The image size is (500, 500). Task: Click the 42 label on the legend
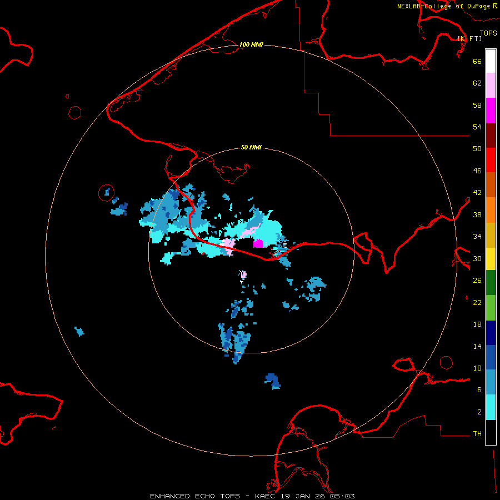click(477, 193)
